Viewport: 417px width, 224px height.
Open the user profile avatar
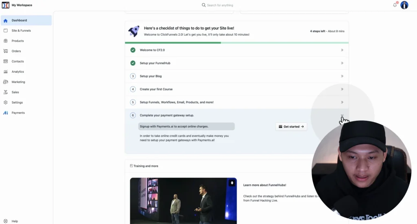point(404,5)
